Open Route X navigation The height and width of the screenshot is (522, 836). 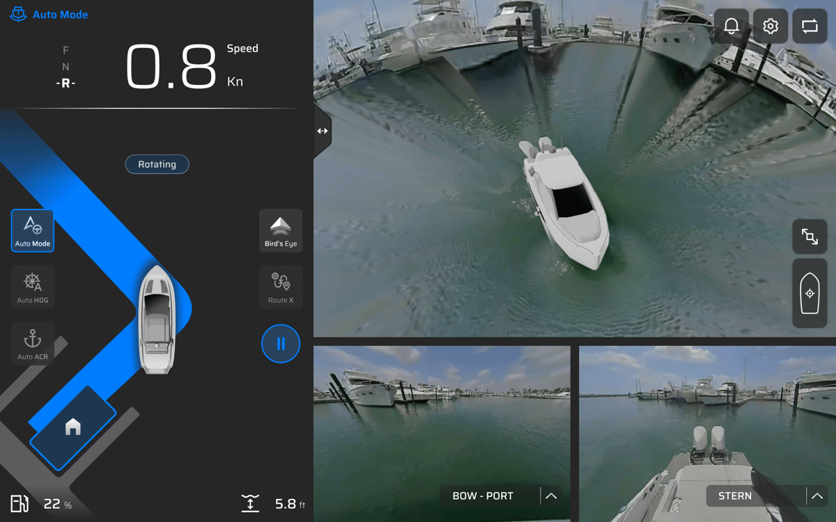tap(281, 287)
